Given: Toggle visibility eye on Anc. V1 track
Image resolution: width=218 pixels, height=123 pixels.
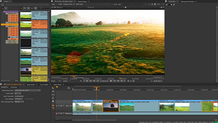Looking at the screenshot, I should pos(59,106).
